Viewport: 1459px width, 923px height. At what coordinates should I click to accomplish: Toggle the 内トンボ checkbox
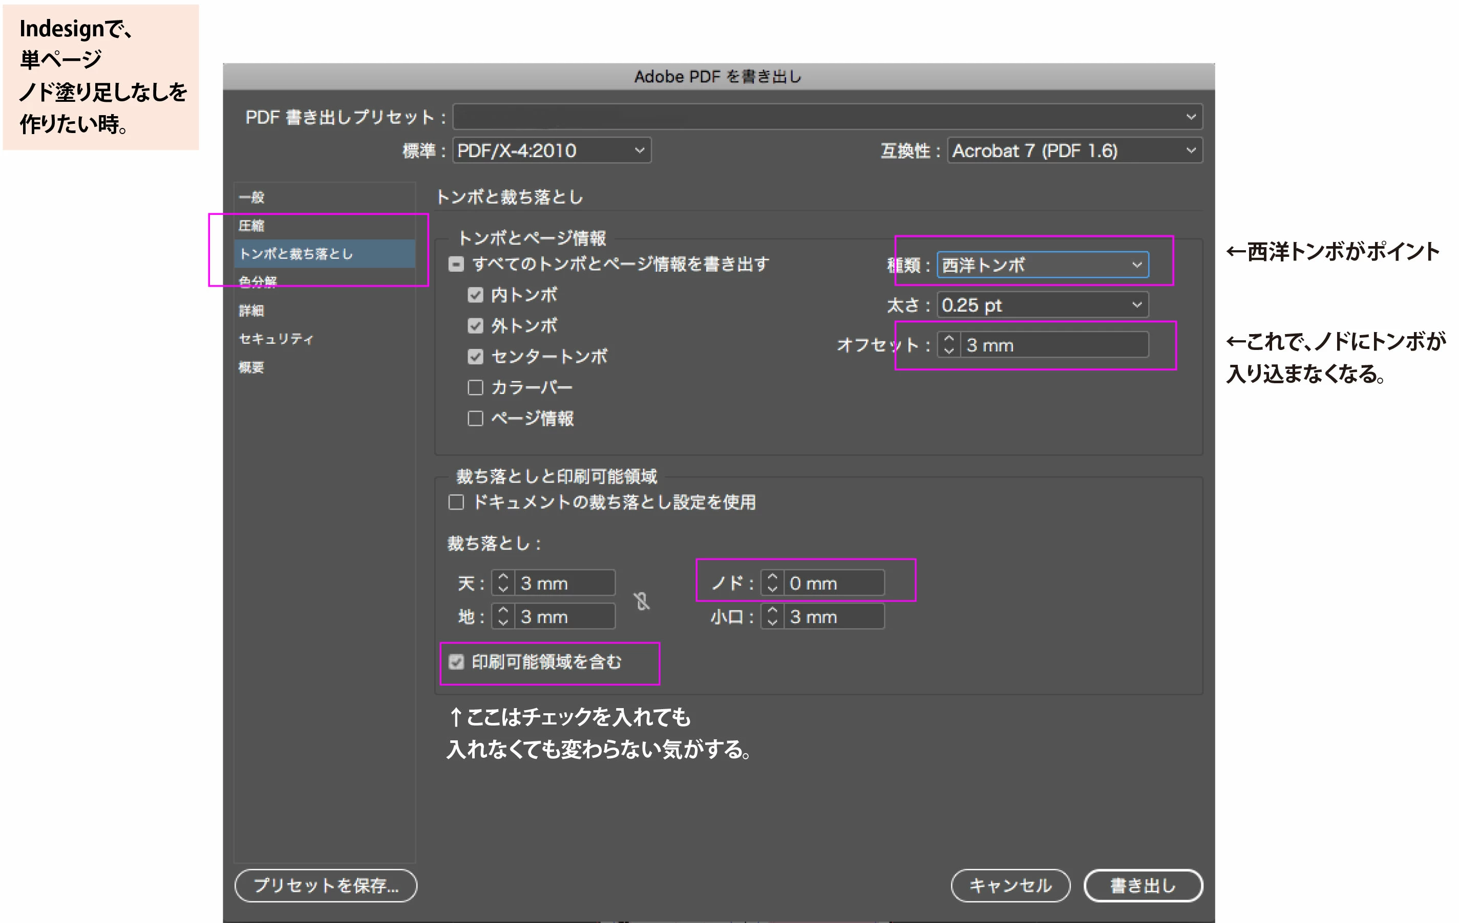[476, 295]
